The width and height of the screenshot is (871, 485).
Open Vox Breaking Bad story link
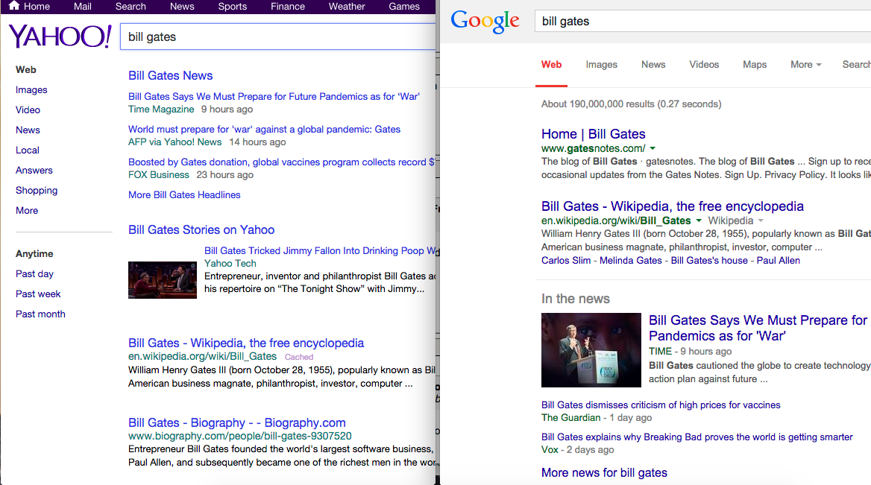697,437
